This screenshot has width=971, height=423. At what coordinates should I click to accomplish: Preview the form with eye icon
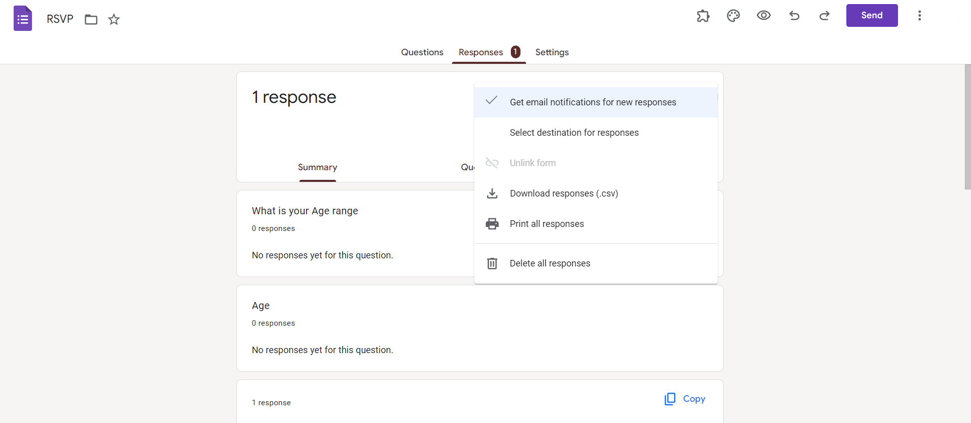(764, 16)
